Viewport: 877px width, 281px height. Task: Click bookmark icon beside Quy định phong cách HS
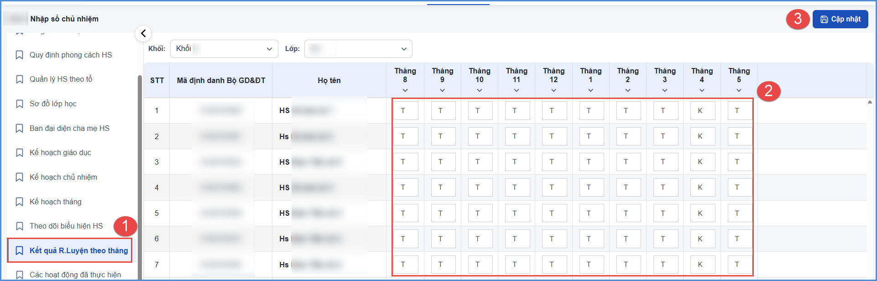click(20, 55)
